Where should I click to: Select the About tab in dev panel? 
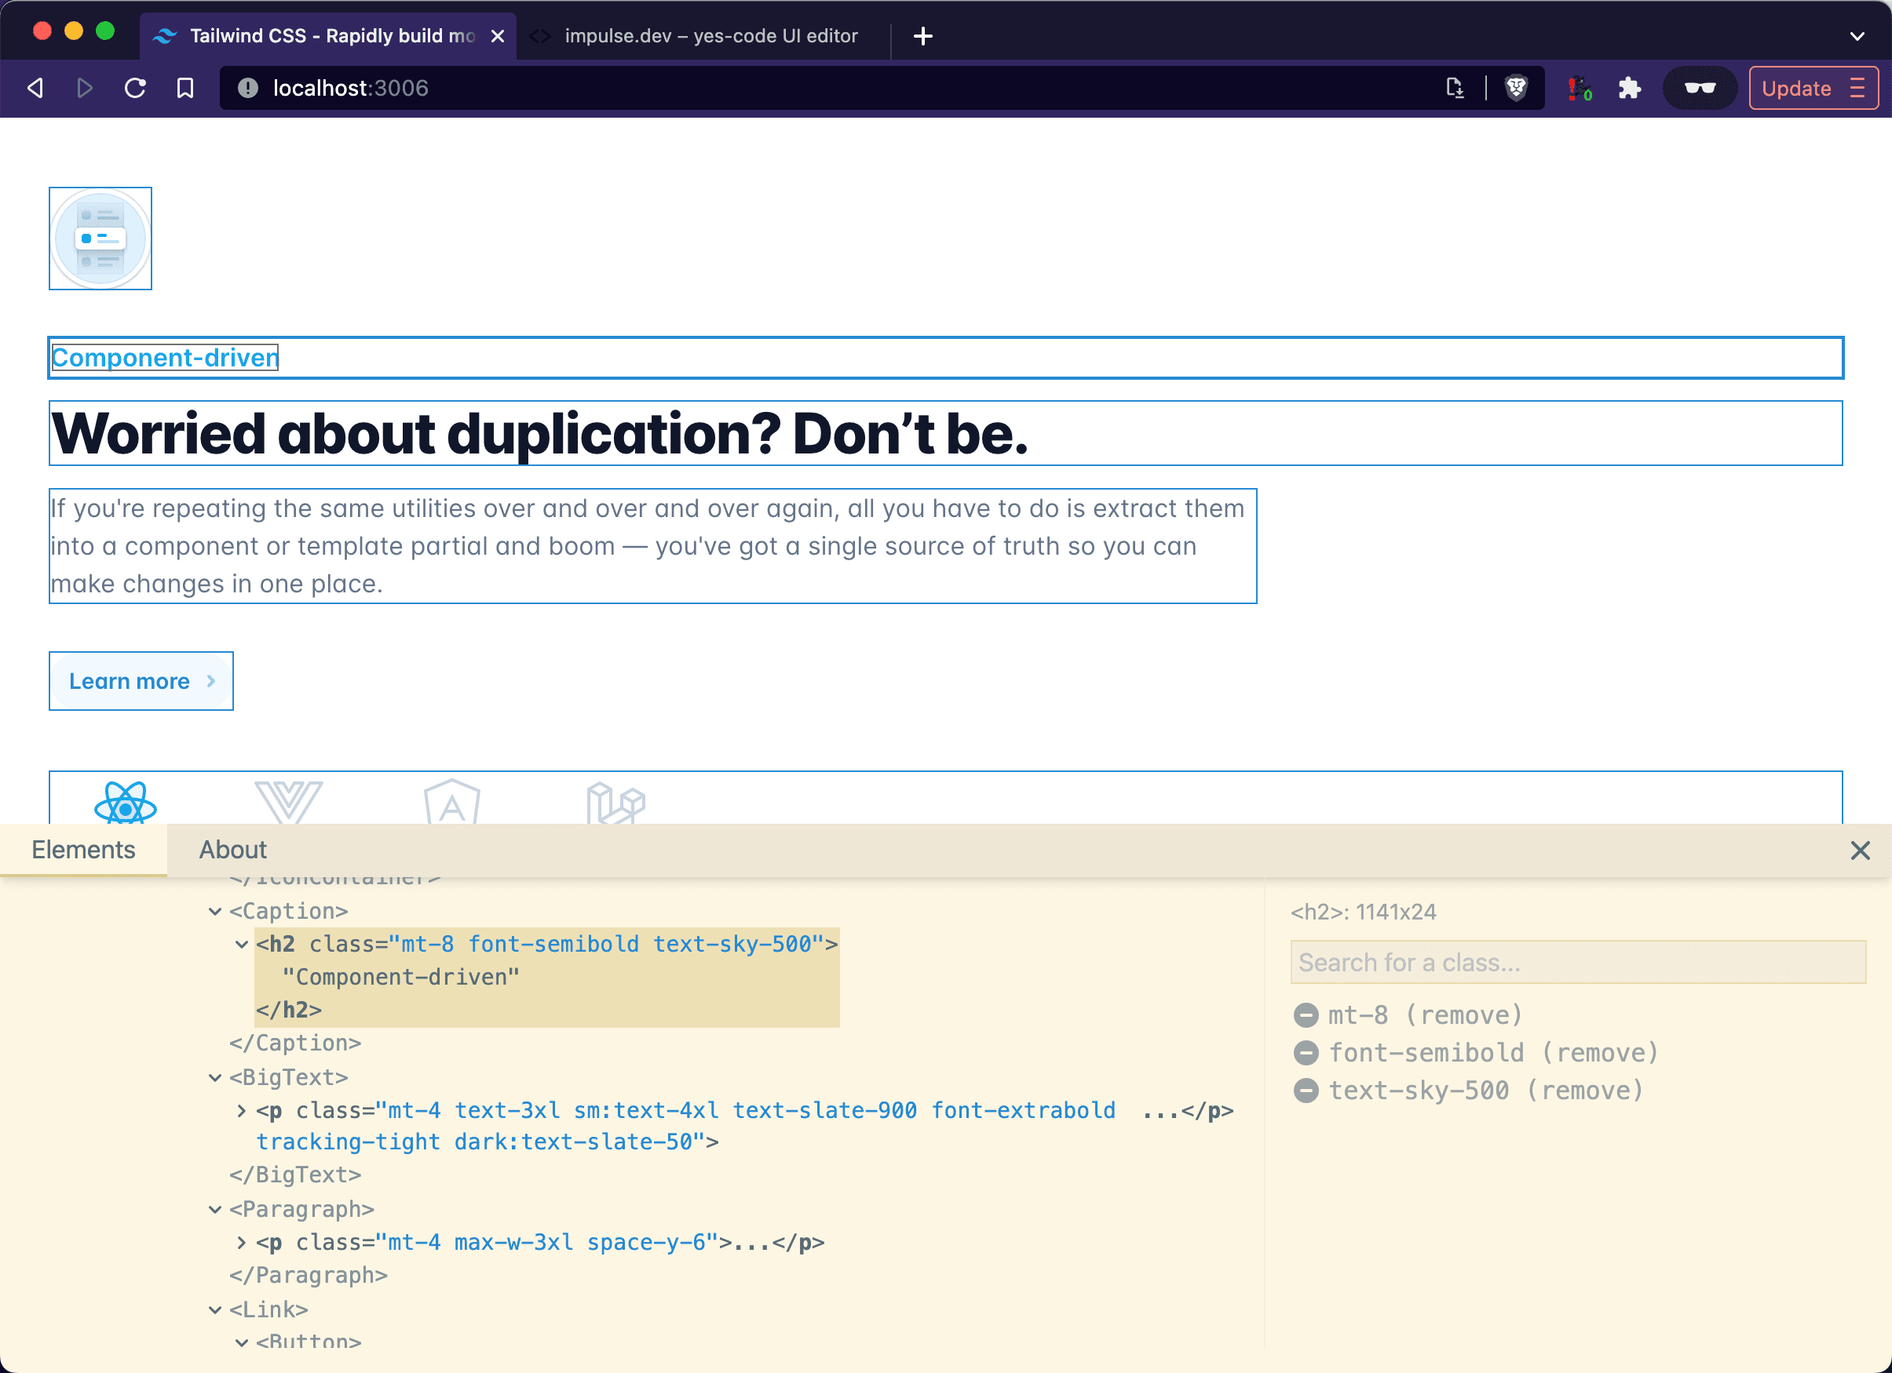pyautogui.click(x=234, y=849)
